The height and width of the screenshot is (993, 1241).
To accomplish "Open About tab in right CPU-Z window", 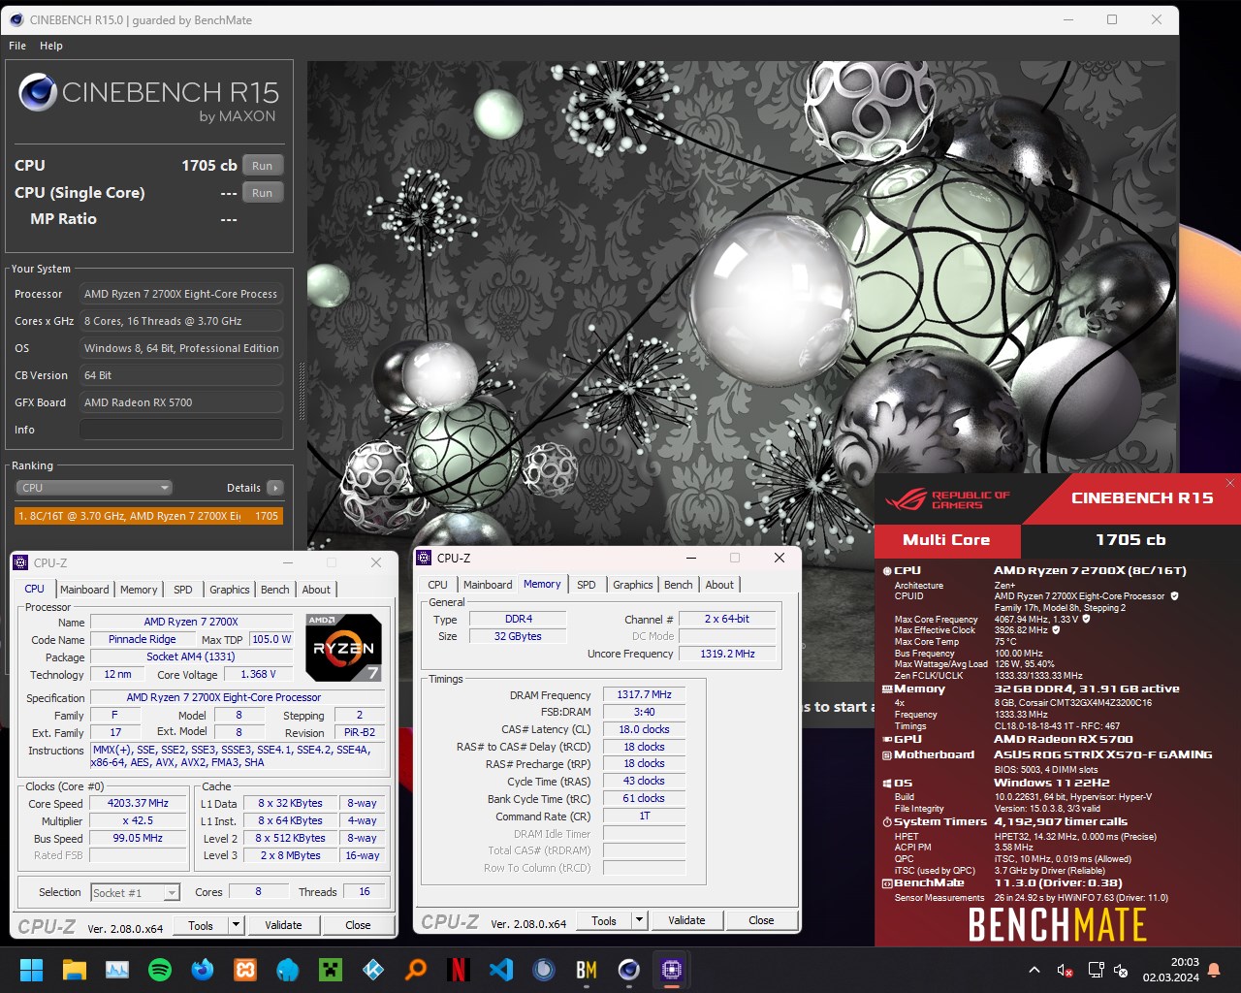I will (x=719, y=585).
